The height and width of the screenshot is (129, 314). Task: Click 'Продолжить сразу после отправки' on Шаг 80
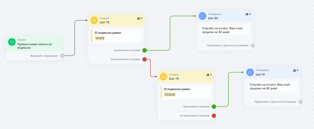[228, 46]
